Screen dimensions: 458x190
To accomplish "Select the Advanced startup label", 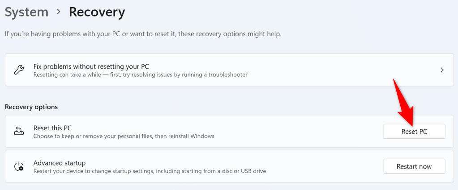I will tap(59, 163).
